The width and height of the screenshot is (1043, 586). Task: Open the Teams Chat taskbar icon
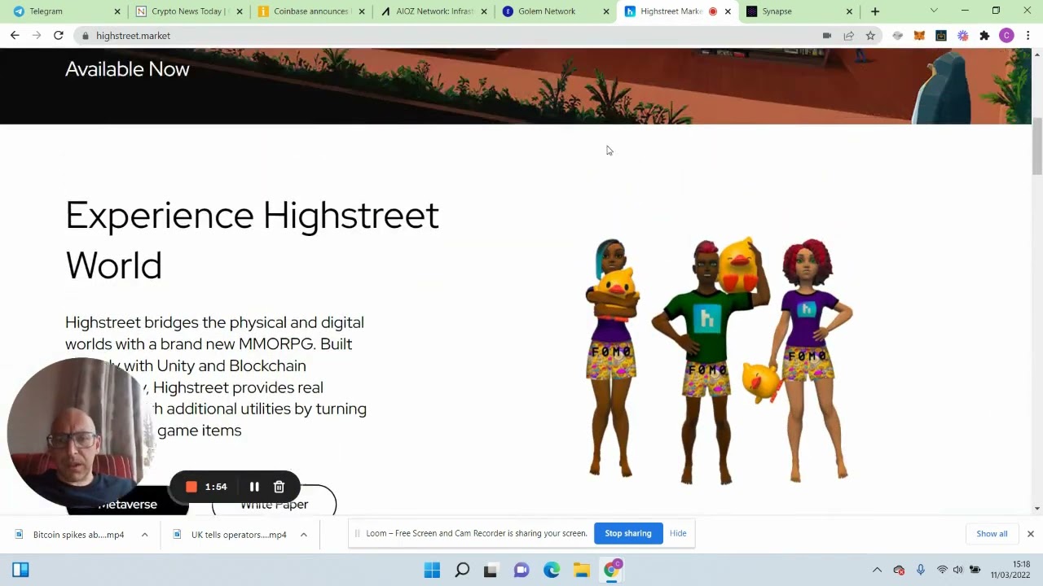(x=521, y=570)
